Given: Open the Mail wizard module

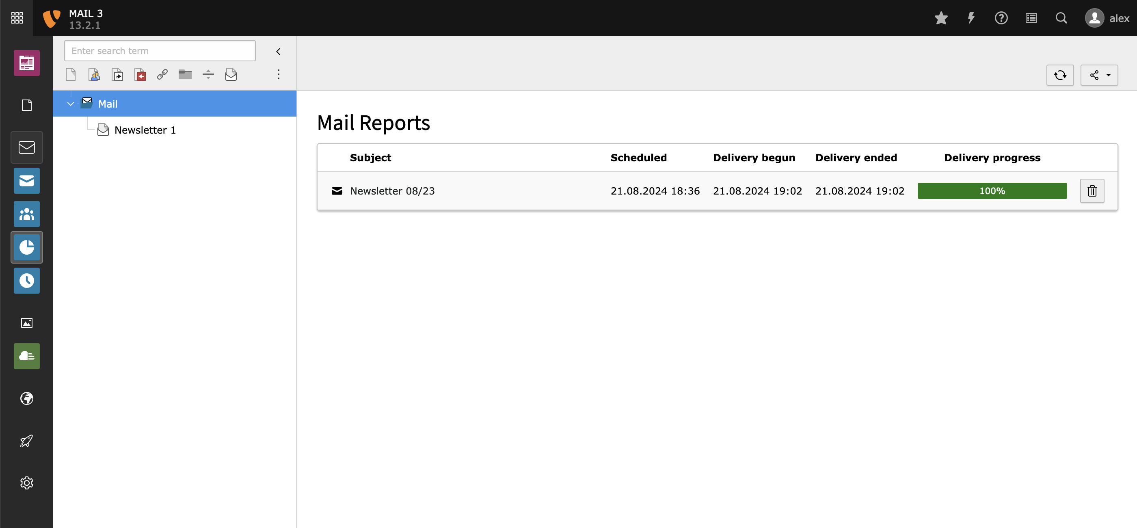Looking at the screenshot, I should (26, 181).
